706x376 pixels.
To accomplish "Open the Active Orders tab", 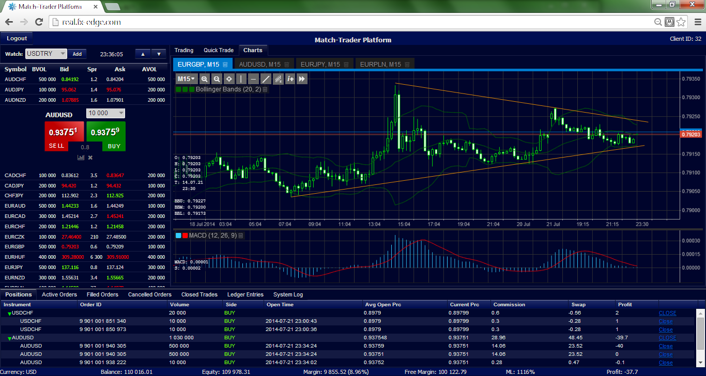I will [59, 294].
